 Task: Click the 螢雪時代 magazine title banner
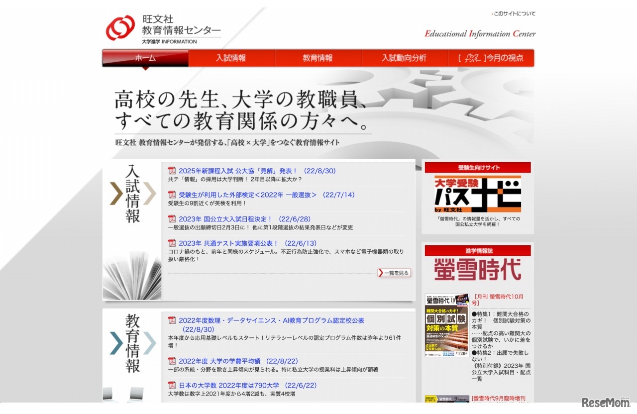coord(478,269)
